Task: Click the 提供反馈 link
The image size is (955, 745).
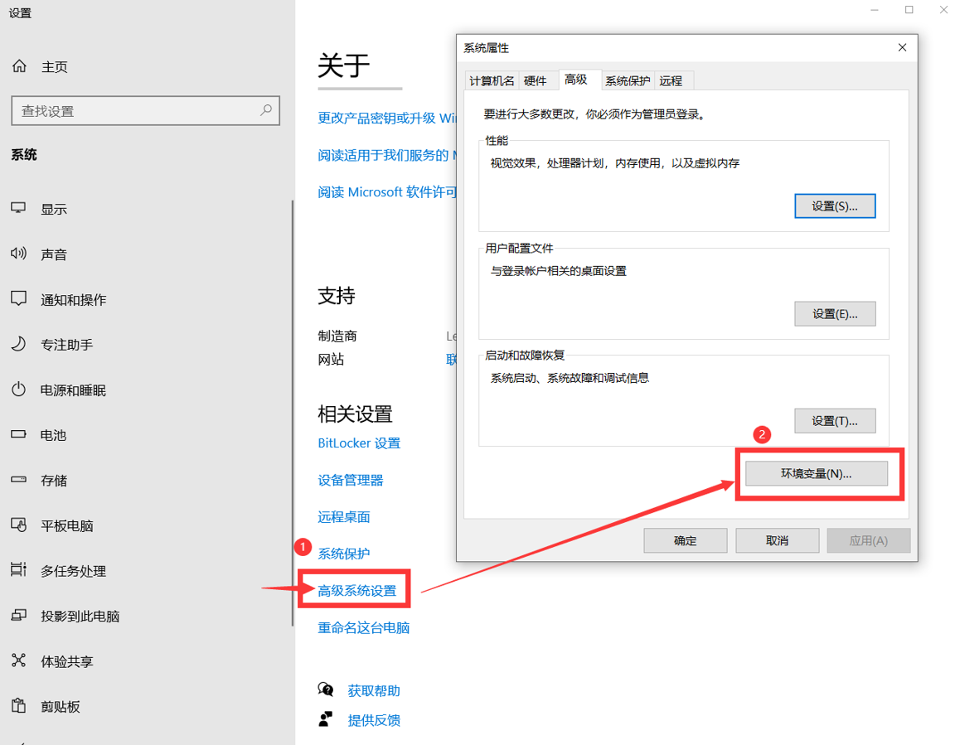Action: click(374, 721)
